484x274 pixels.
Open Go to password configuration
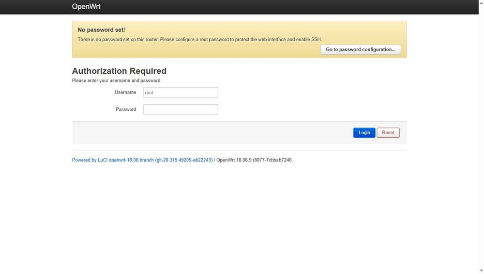[x=361, y=49]
